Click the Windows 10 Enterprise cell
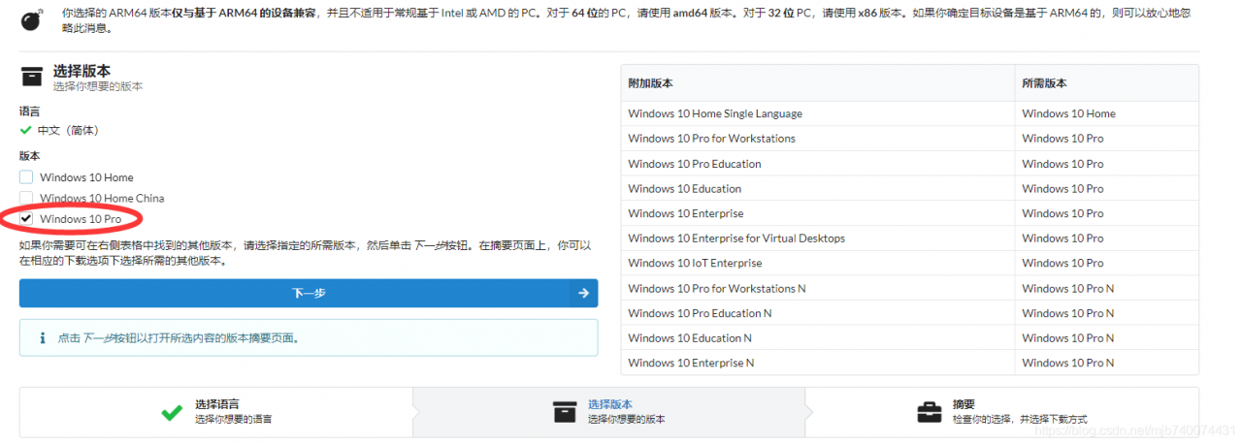 (x=818, y=213)
